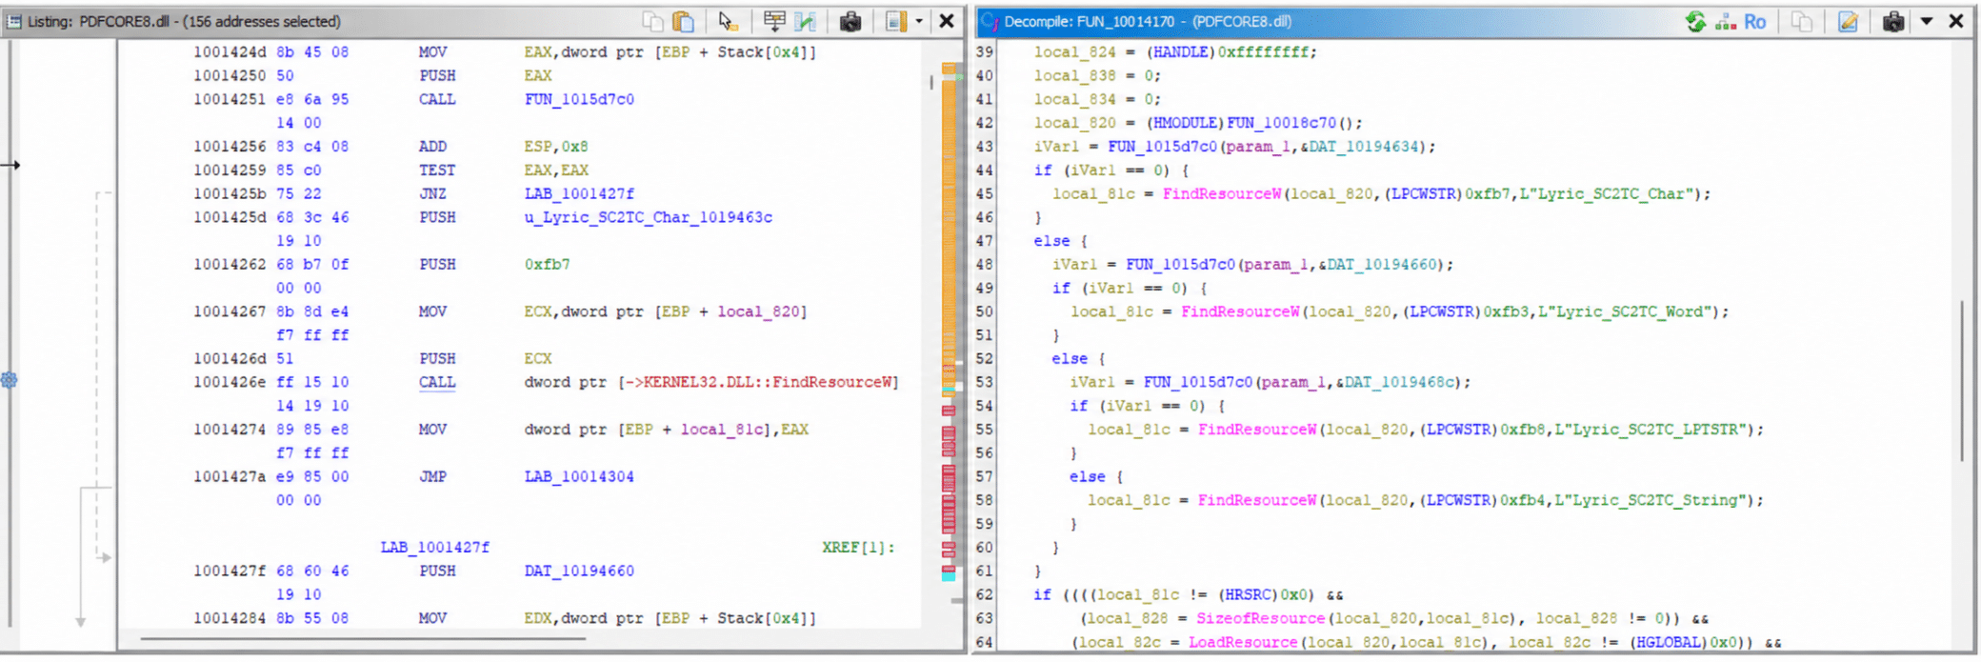The height and width of the screenshot is (662, 1981).
Task: Click &DAT_1019468c on line 53
Action: (x=1395, y=382)
